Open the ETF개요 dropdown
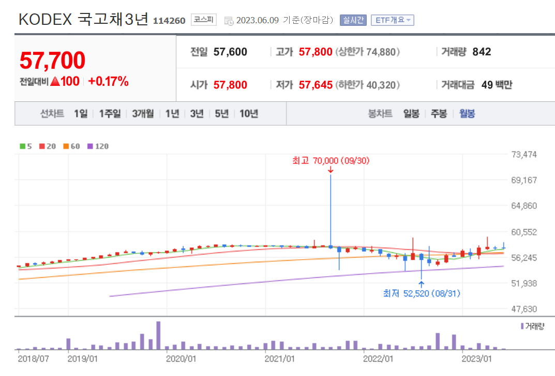 (392, 20)
